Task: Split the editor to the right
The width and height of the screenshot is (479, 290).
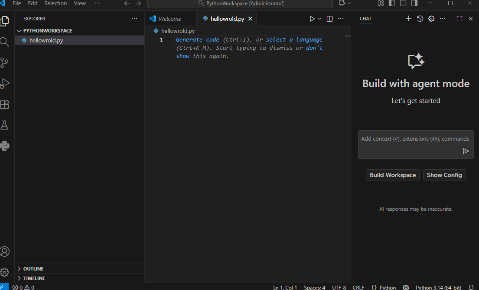Action: [329, 19]
